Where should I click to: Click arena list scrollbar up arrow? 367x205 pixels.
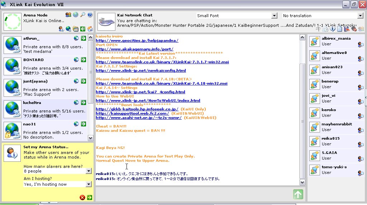pos(91,37)
